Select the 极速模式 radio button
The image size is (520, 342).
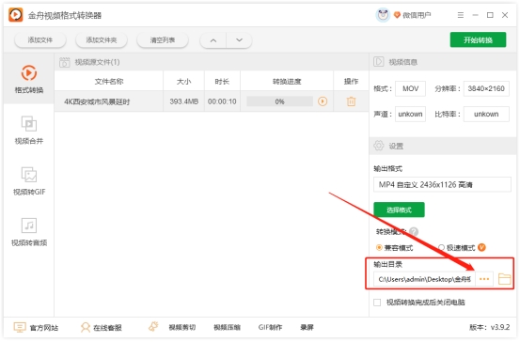click(x=441, y=247)
